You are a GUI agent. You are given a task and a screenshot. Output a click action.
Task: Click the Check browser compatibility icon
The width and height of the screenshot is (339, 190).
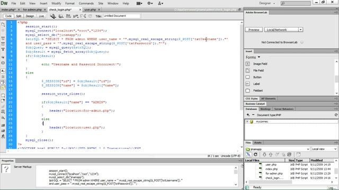click(83, 16)
